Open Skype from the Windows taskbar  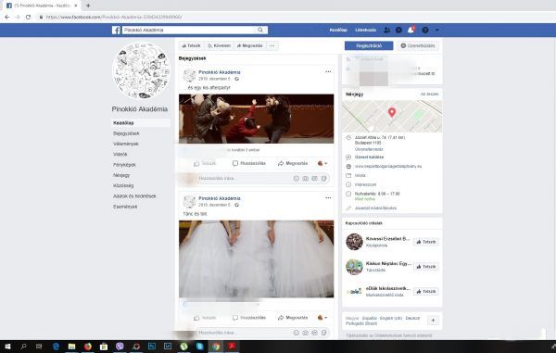[x=199, y=347]
